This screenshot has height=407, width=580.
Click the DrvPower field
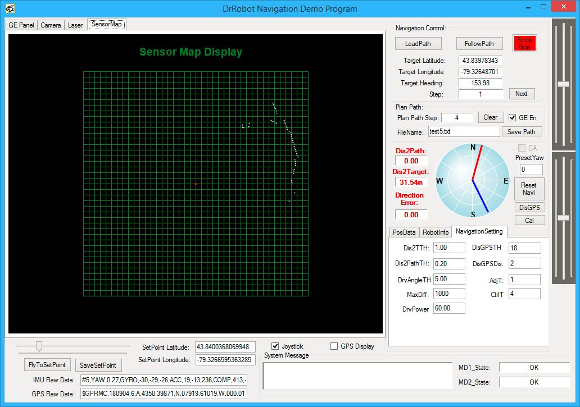pos(449,308)
